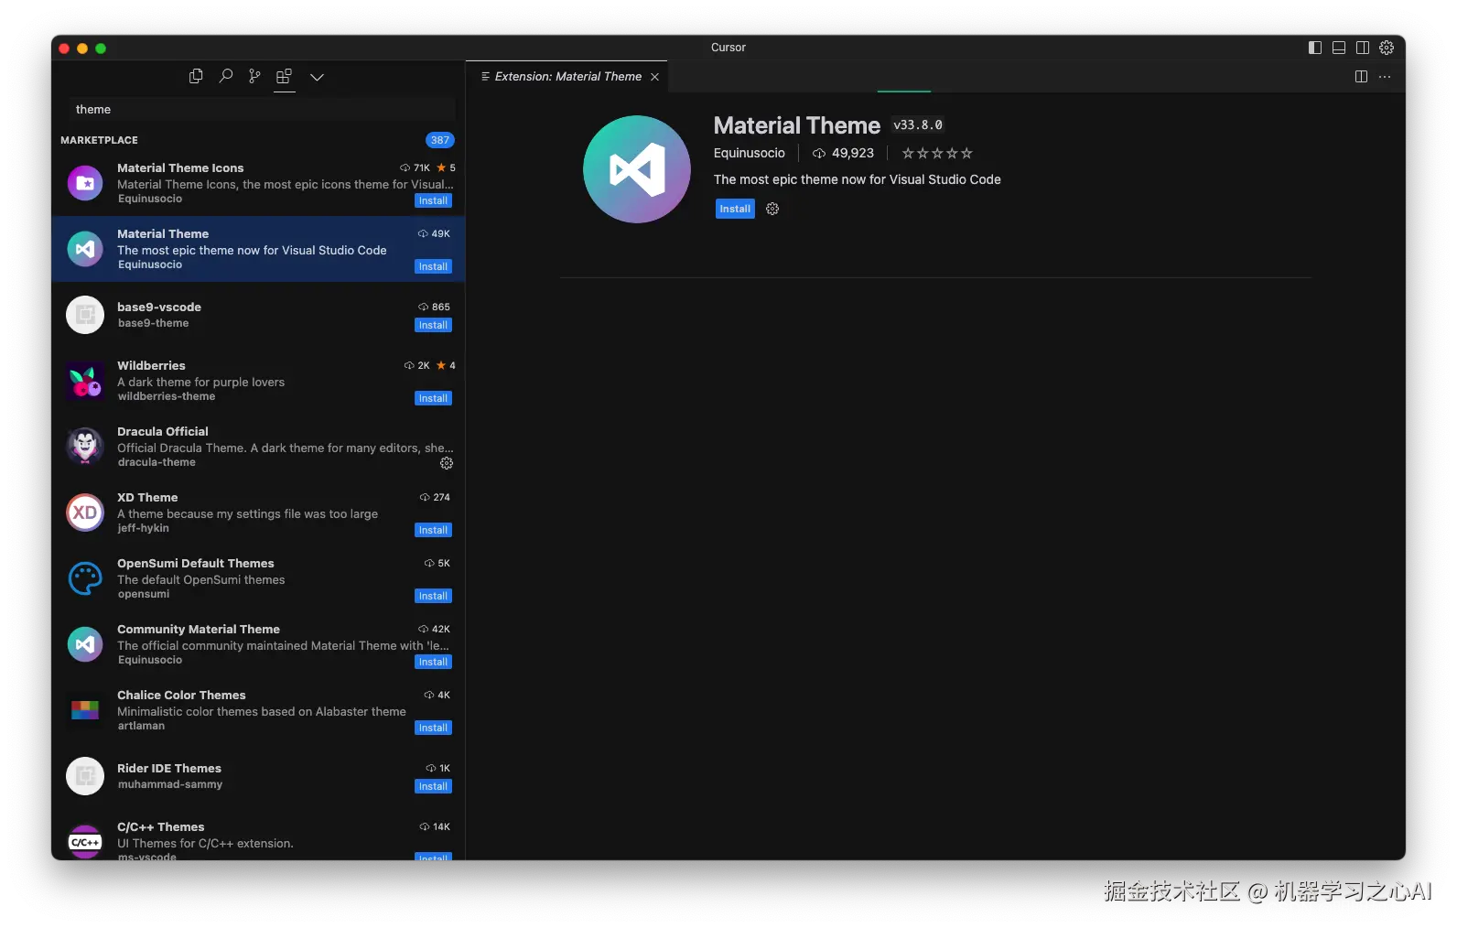Open editor more actions ellipsis
Screen dimensions: 1457x928
(1385, 77)
